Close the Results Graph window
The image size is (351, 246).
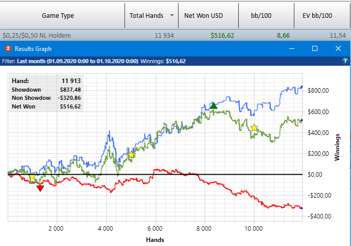pyautogui.click(x=338, y=48)
